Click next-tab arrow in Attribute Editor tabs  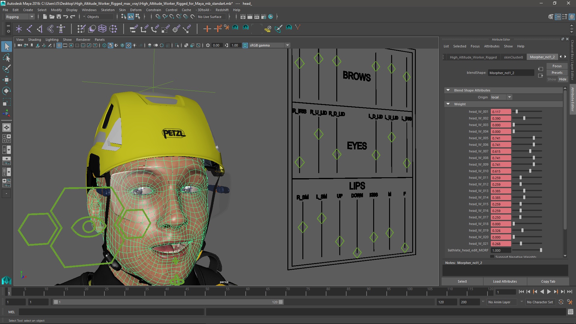[565, 57]
